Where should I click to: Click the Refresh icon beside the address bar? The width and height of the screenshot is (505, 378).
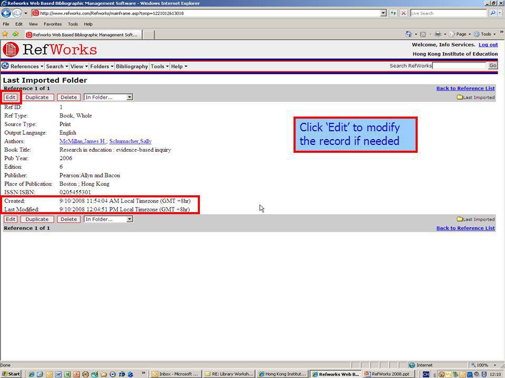click(393, 13)
